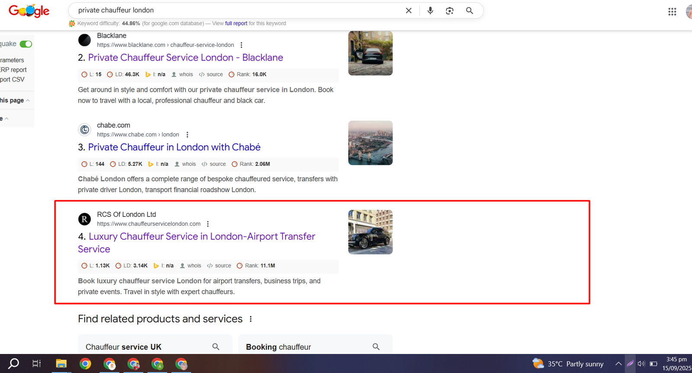
Task: Show hidden system tray icons
Action: tap(618, 364)
